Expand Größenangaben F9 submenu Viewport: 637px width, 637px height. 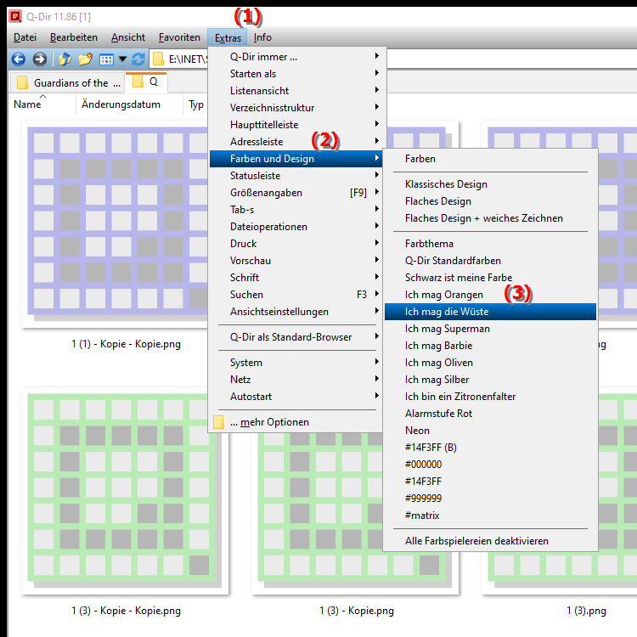(x=296, y=193)
